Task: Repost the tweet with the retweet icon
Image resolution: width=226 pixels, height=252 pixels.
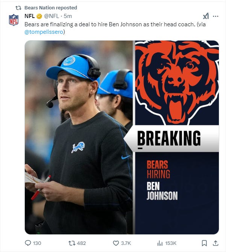Action: click(x=72, y=243)
